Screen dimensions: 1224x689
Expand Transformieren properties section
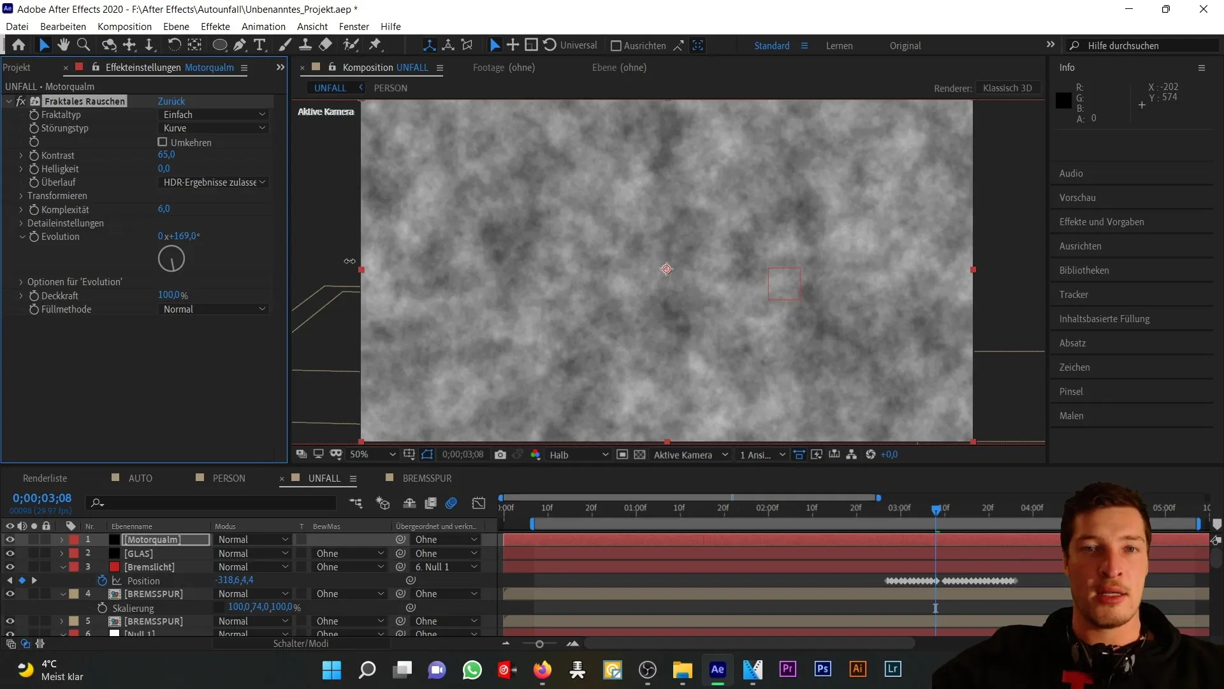20,195
